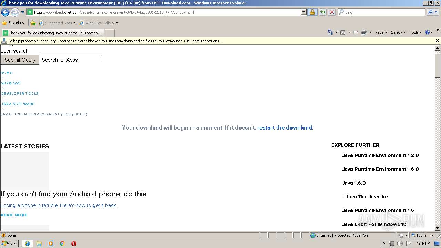Click the status bar privacy lock icon

point(401,235)
